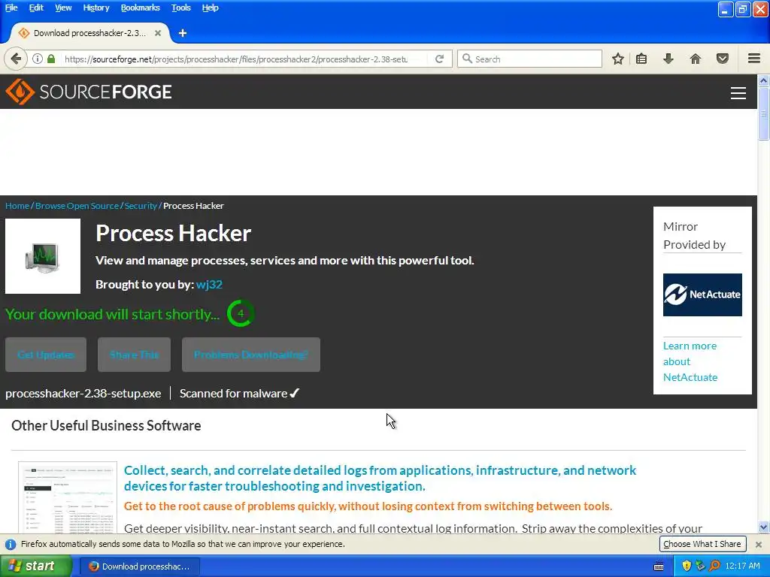Image resolution: width=770 pixels, height=577 pixels.
Task: Click the page scrollbar up arrow
Action: 763,80
